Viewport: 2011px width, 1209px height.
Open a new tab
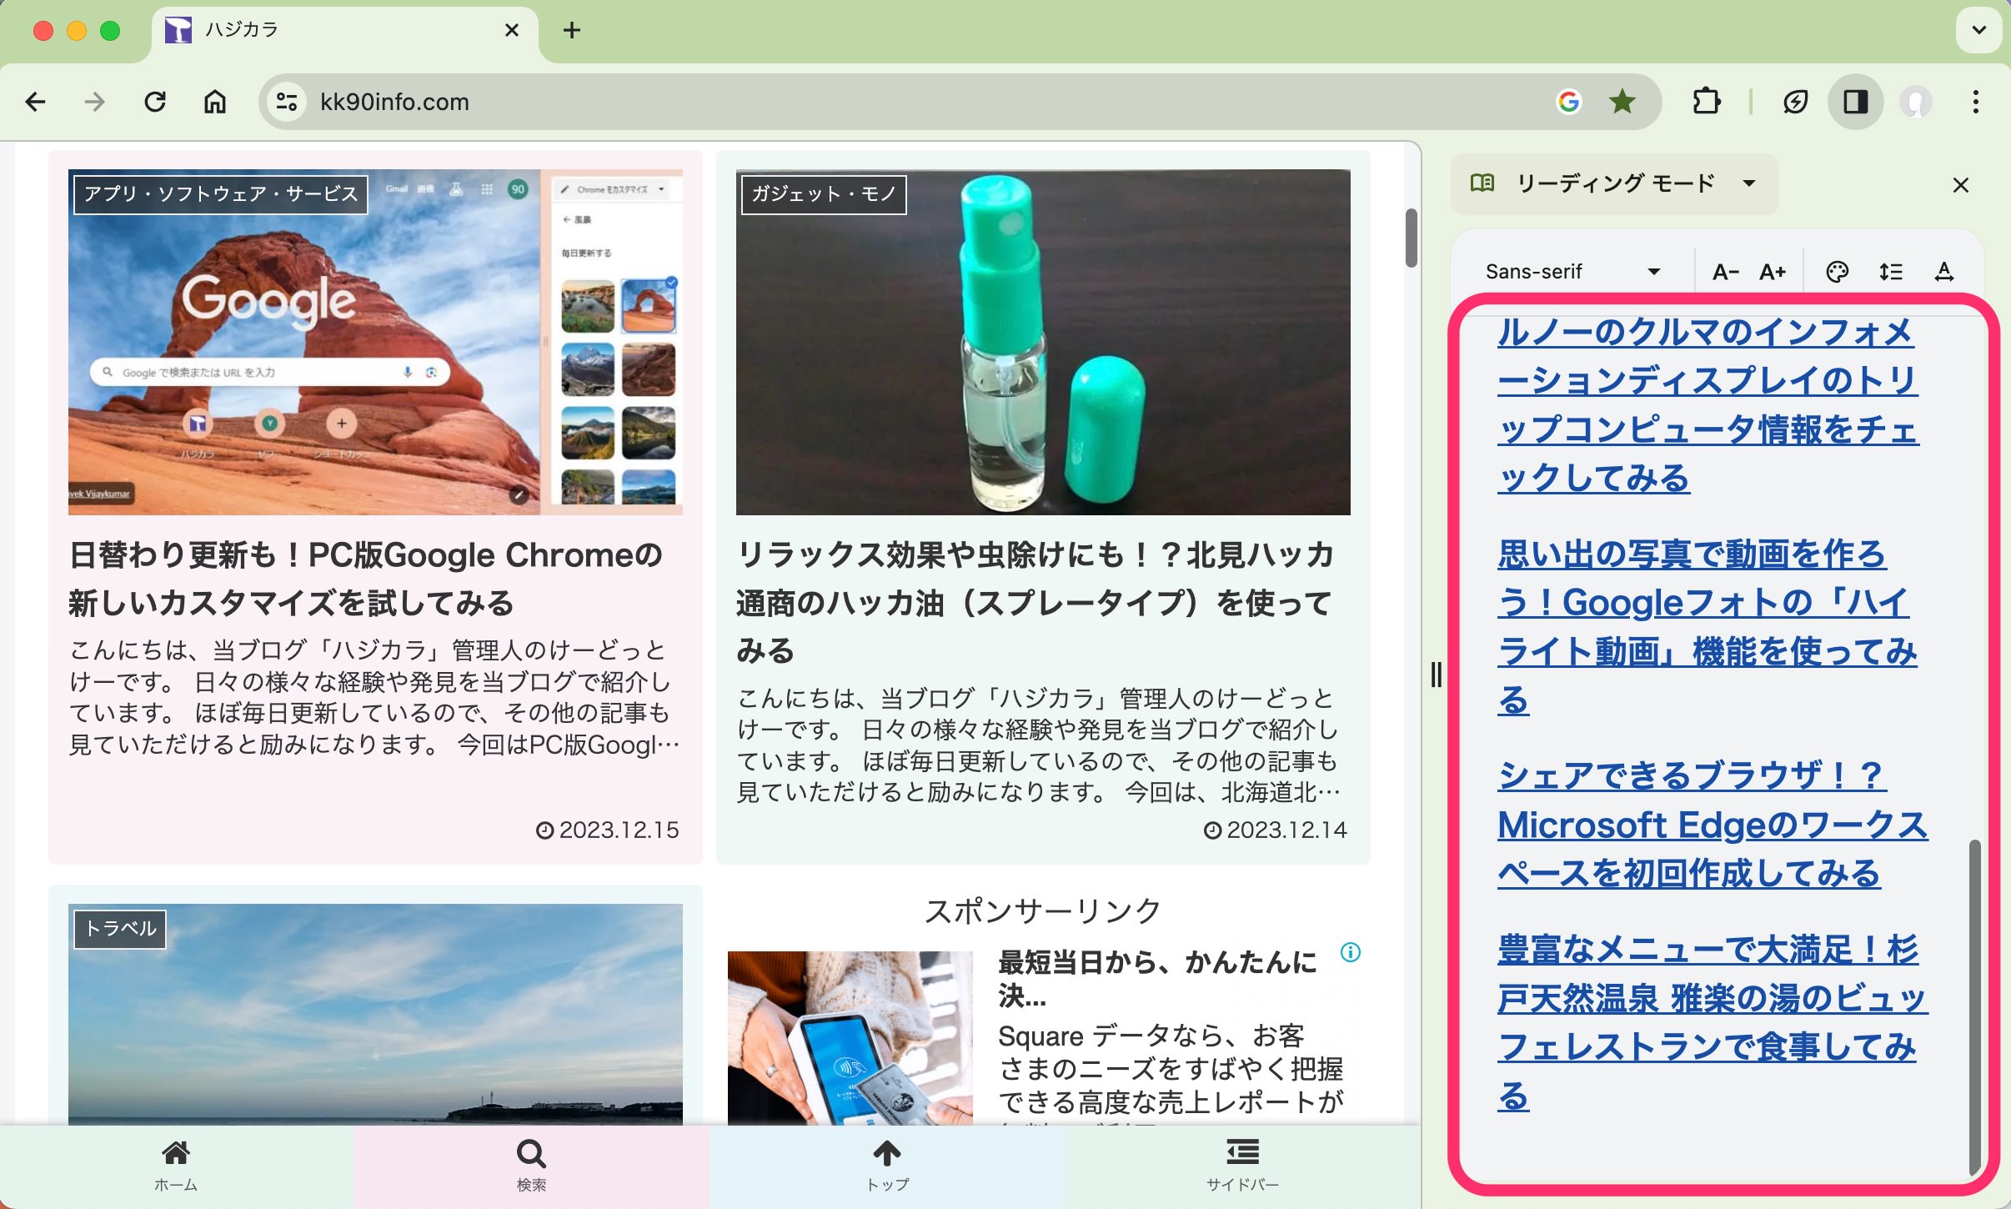(x=572, y=31)
